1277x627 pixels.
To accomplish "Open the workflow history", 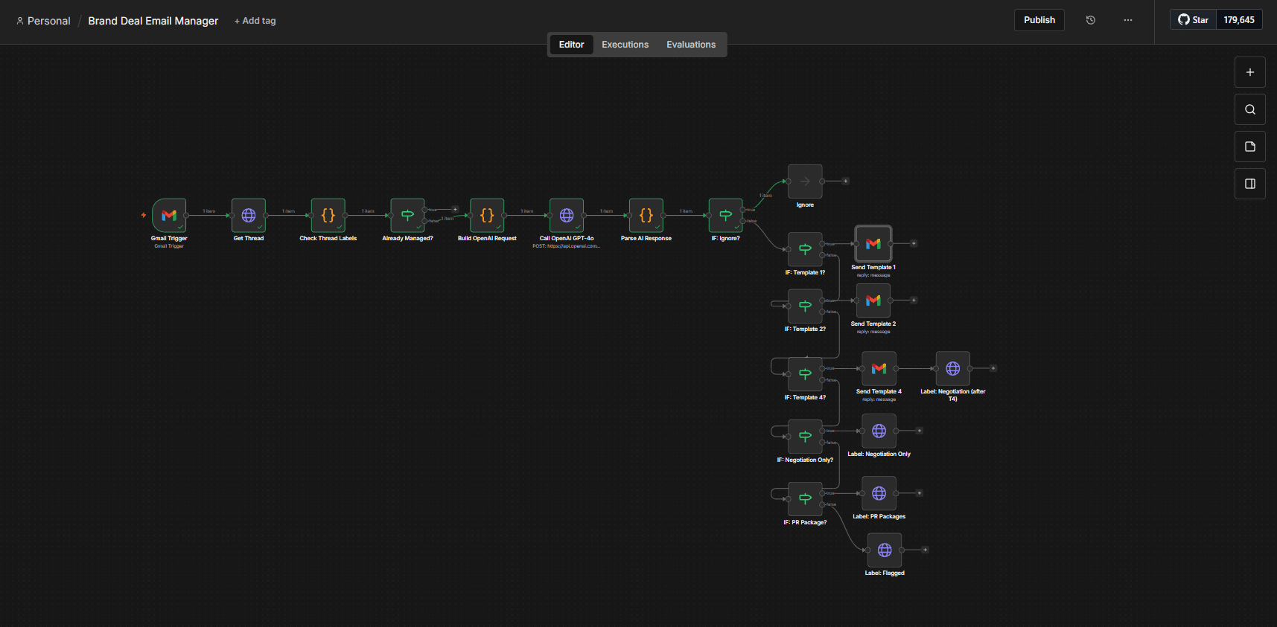I will pos(1091,20).
